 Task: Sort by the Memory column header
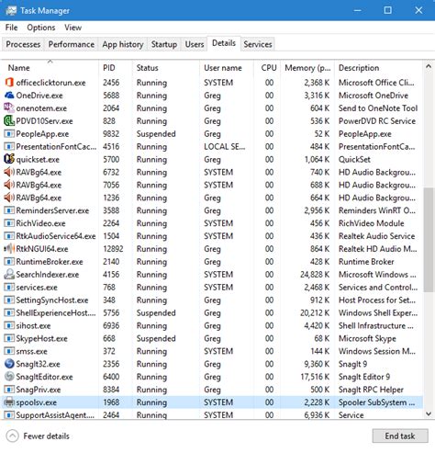click(x=307, y=68)
